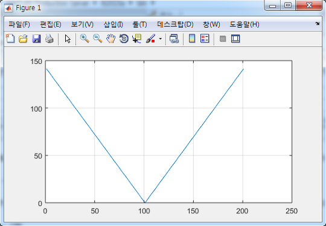
Task: Print the figure using printer icon
Action: pyautogui.click(x=50, y=39)
